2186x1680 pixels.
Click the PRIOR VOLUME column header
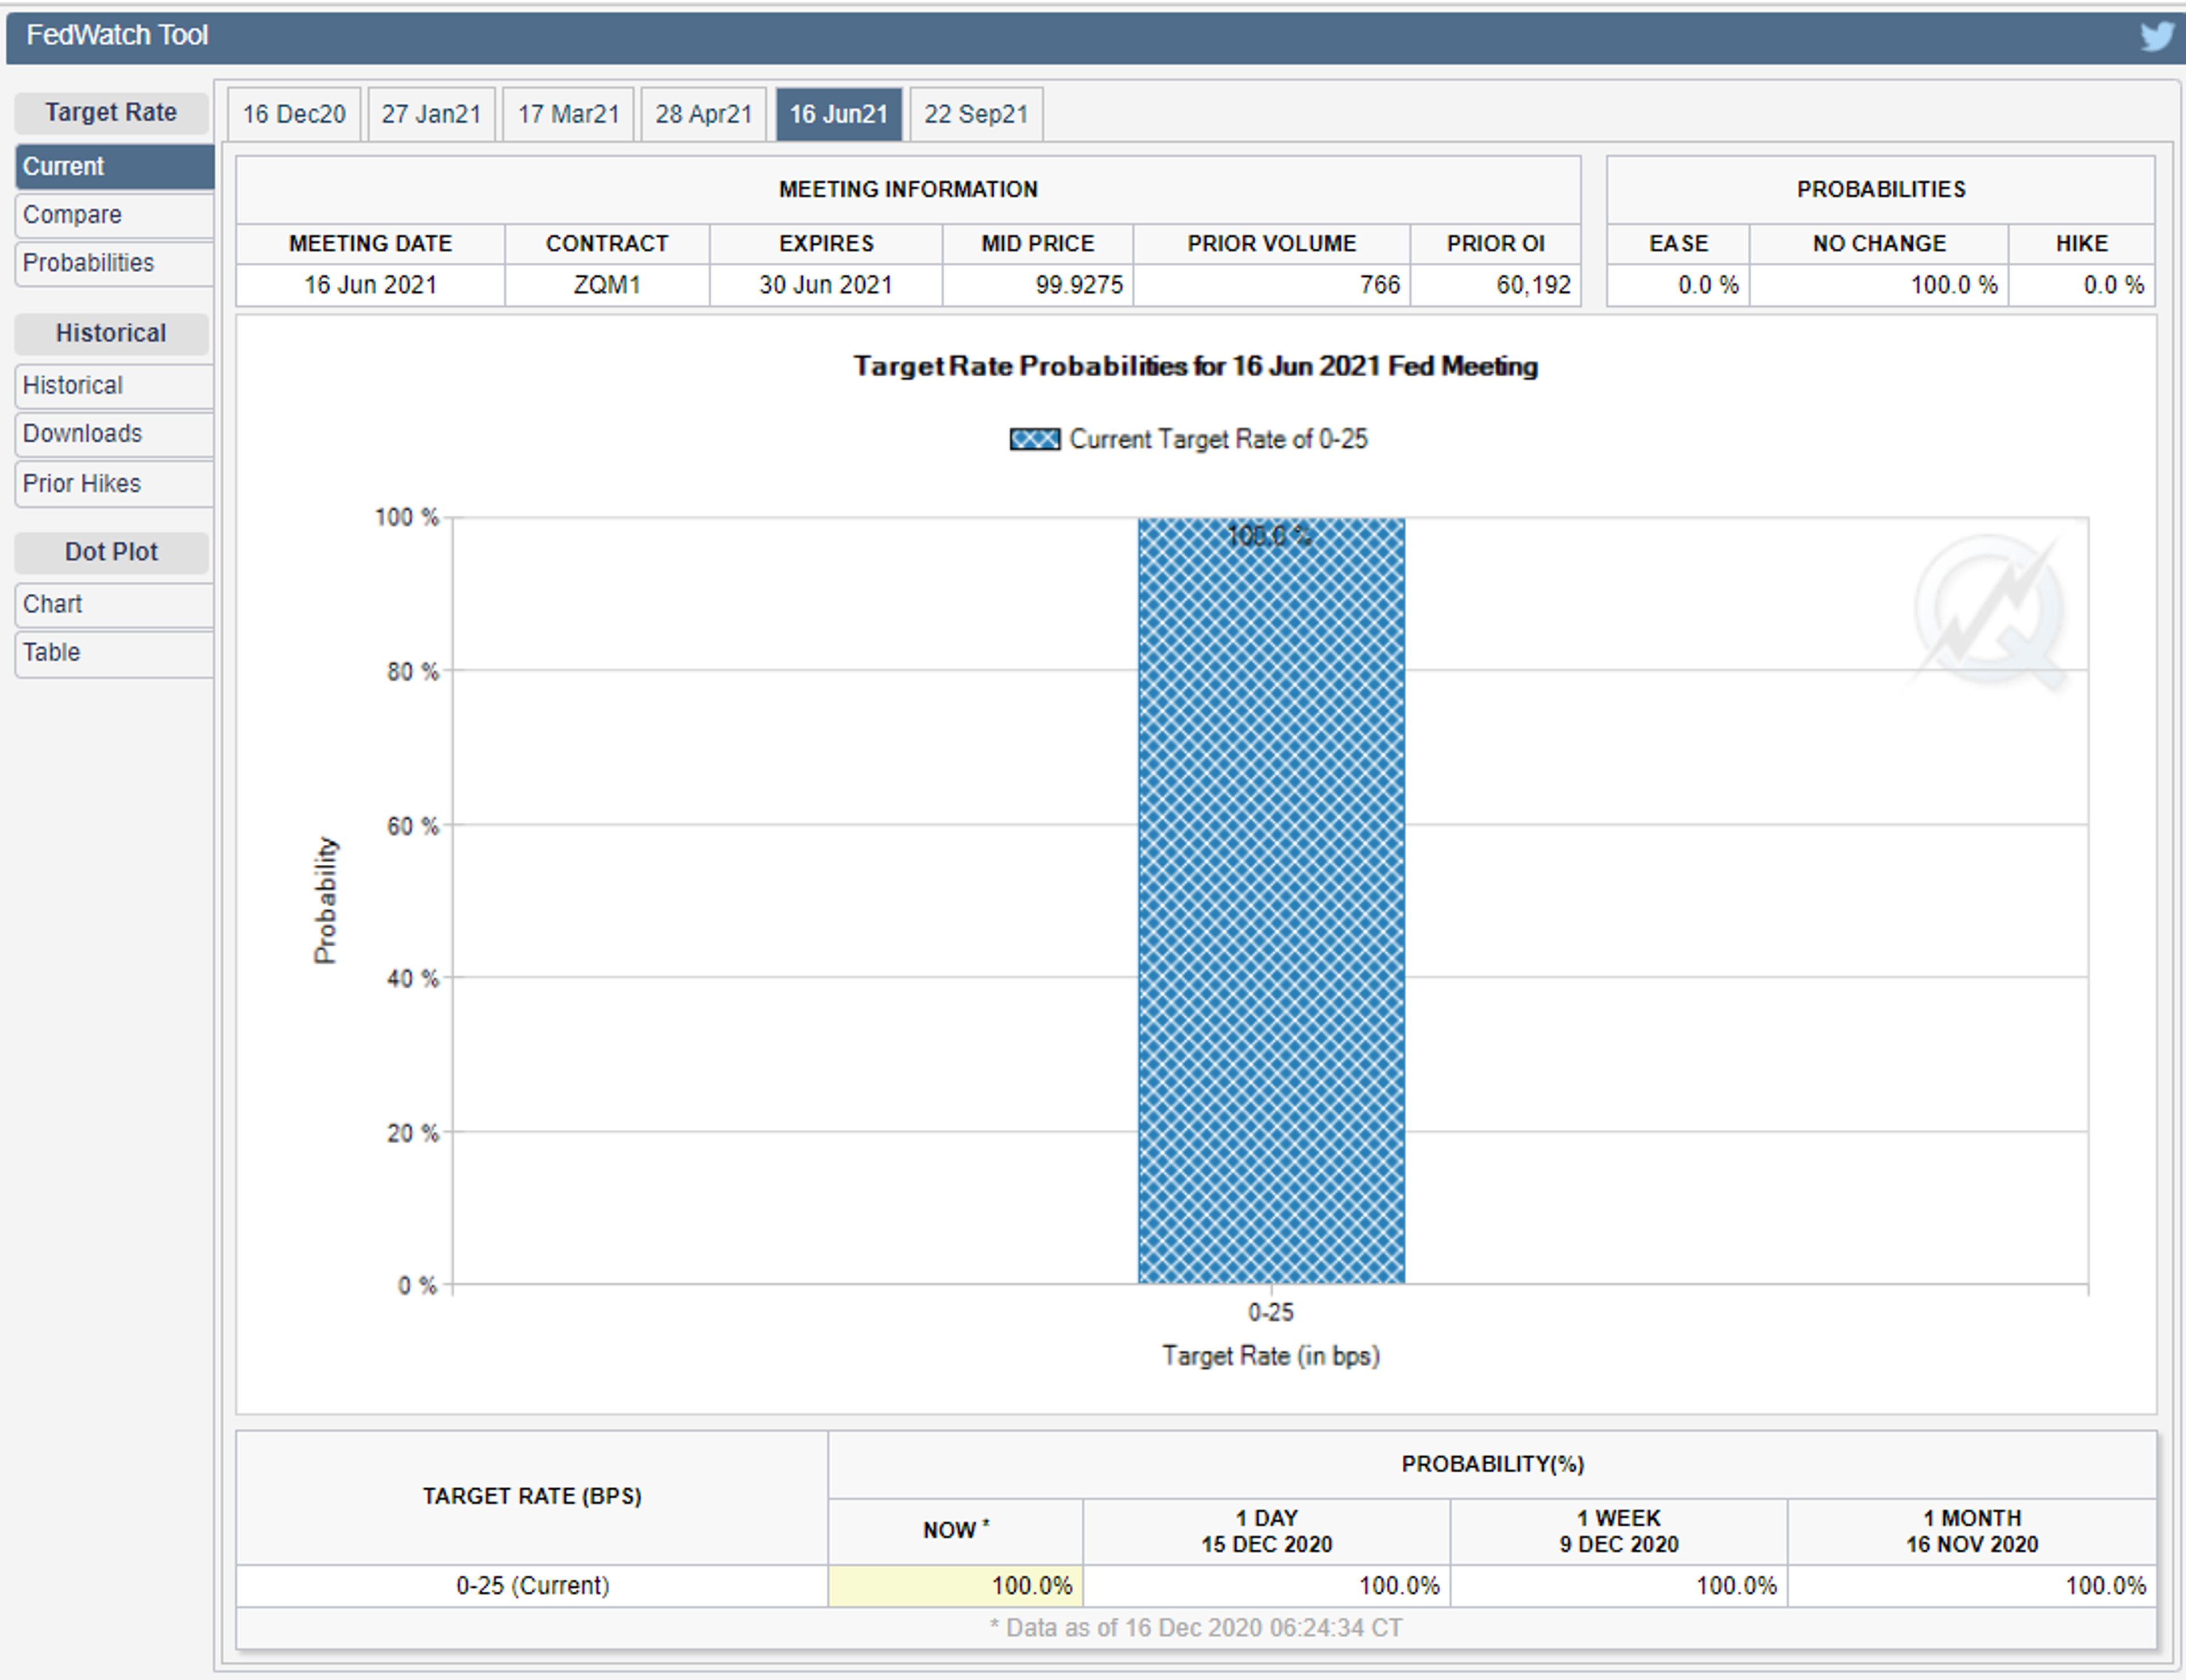tap(1271, 244)
